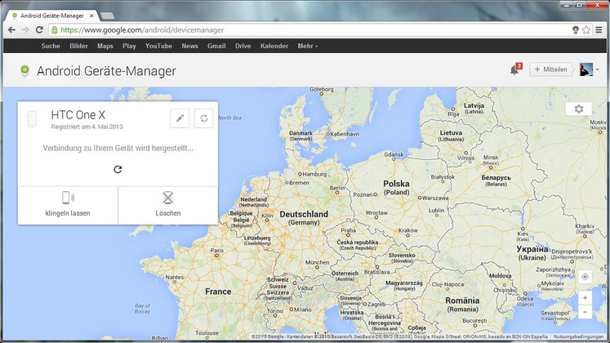Click the green padlock security icon
The image size is (610, 343).
point(55,30)
